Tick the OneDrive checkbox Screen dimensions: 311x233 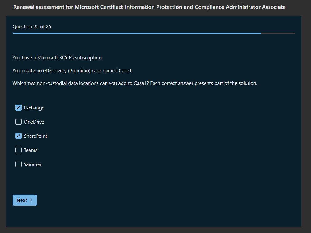point(18,122)
